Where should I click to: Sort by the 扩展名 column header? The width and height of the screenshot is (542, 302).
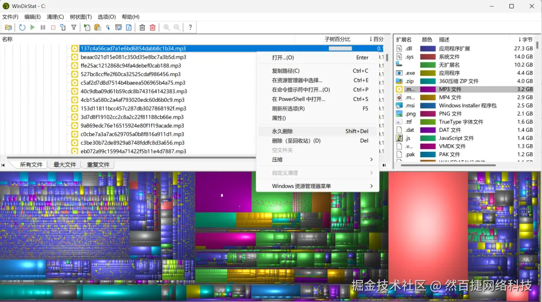pyautogui.click(x=403, y=40)
